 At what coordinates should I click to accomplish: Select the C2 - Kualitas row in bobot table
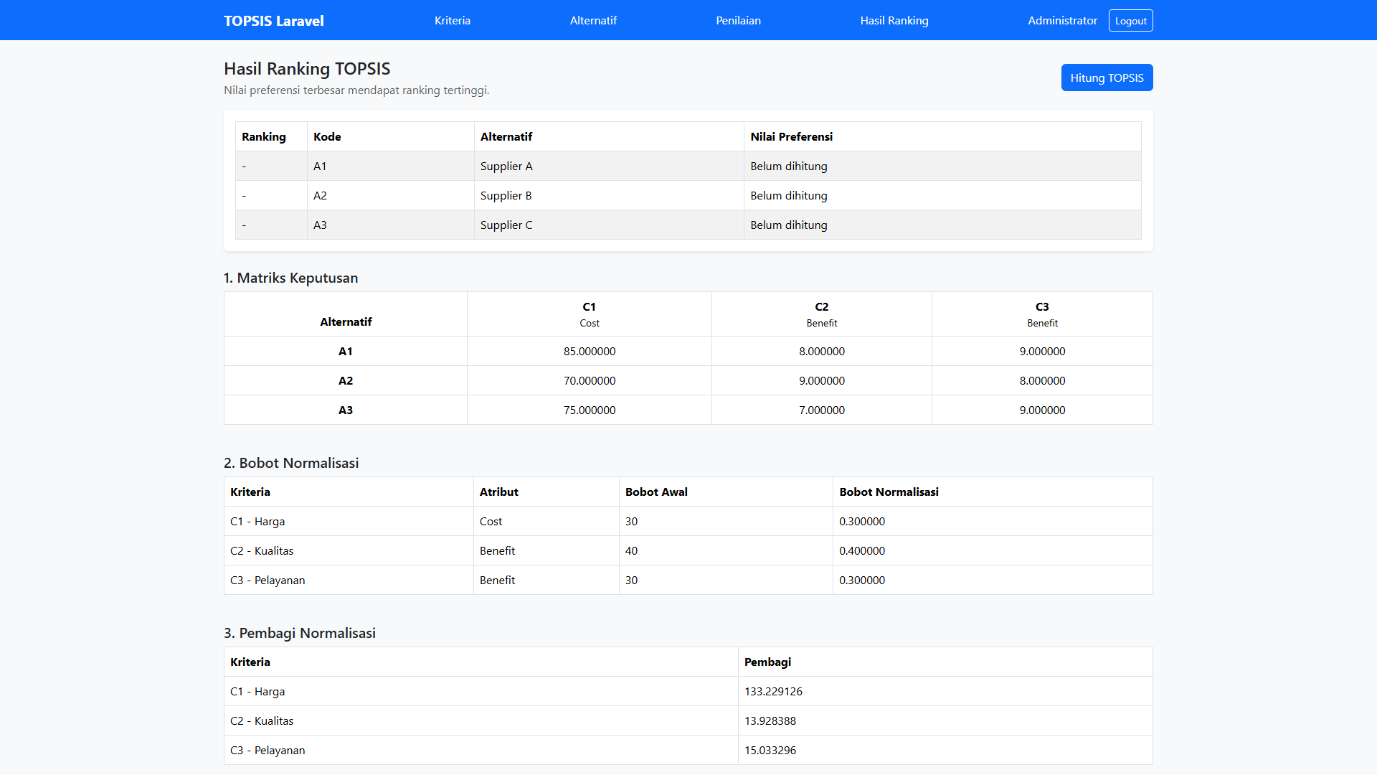(688, 550)
